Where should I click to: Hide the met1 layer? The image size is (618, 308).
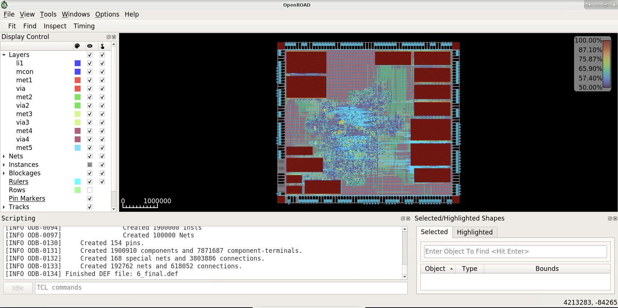coord(90,80)
